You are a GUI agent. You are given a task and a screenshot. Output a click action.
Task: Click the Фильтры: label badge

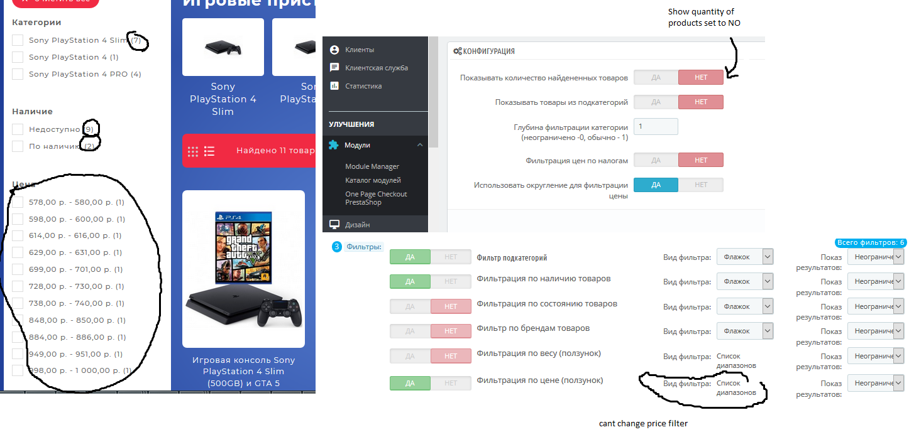(x=364, y=247)
